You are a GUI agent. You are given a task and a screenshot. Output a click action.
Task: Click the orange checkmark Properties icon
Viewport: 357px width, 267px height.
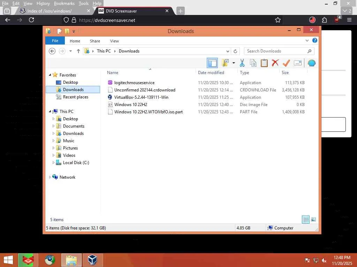286,63
